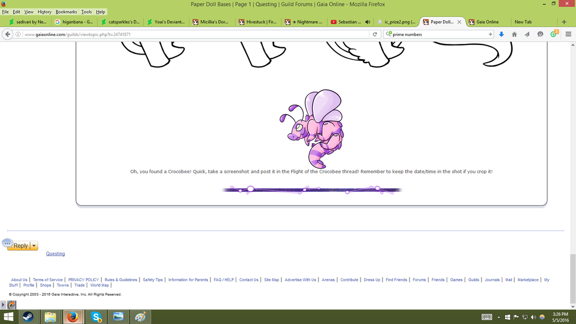The image size is (576, 324).
Task: Click the browser Back arrow button
Action: point(8,34)
